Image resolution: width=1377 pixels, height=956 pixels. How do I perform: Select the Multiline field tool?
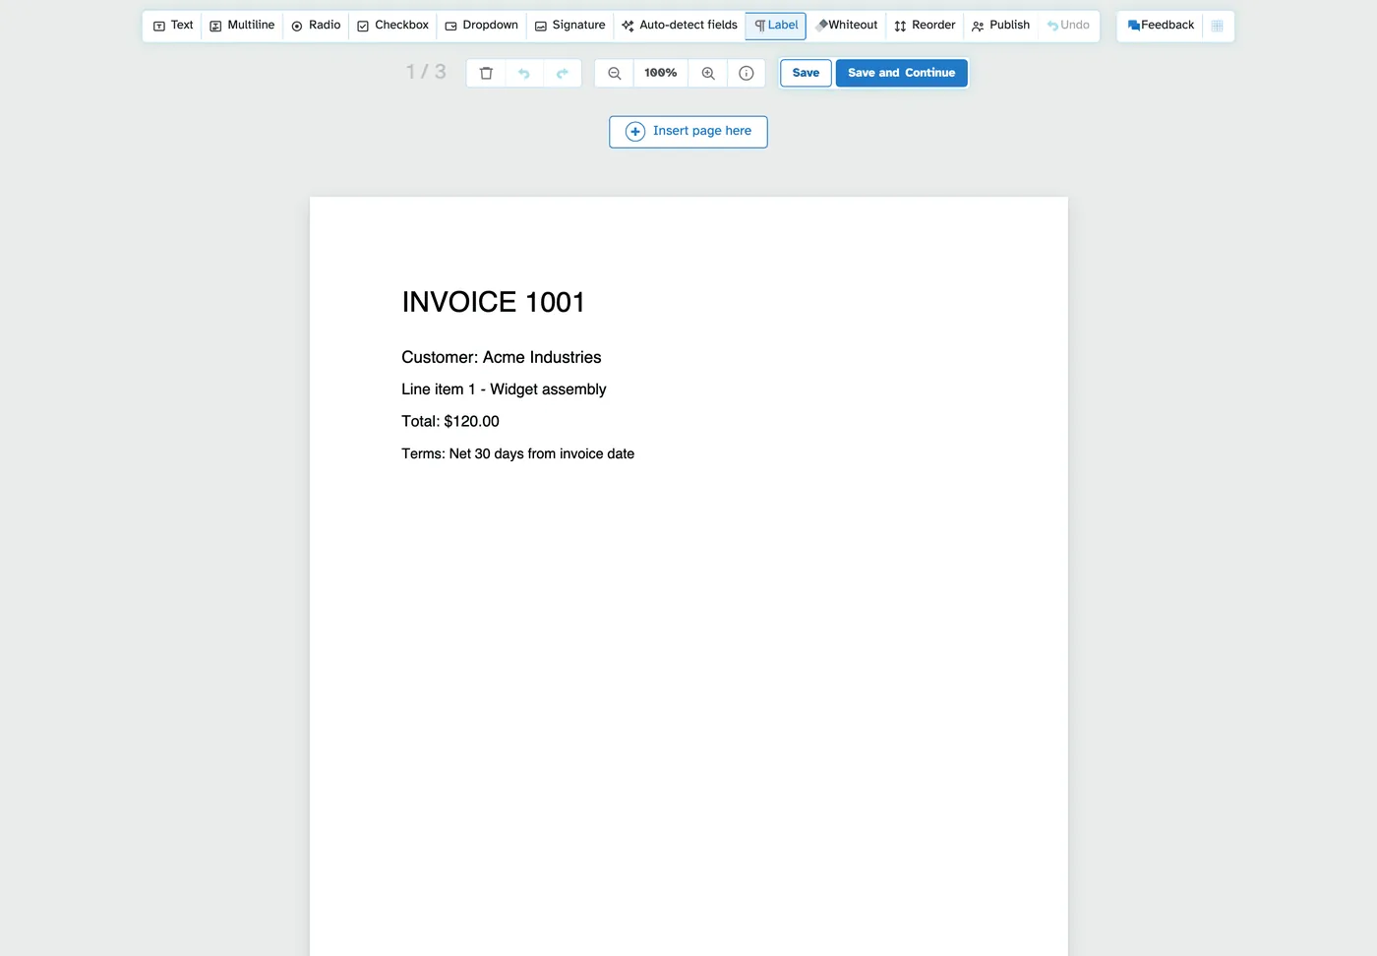coord(242,26)
